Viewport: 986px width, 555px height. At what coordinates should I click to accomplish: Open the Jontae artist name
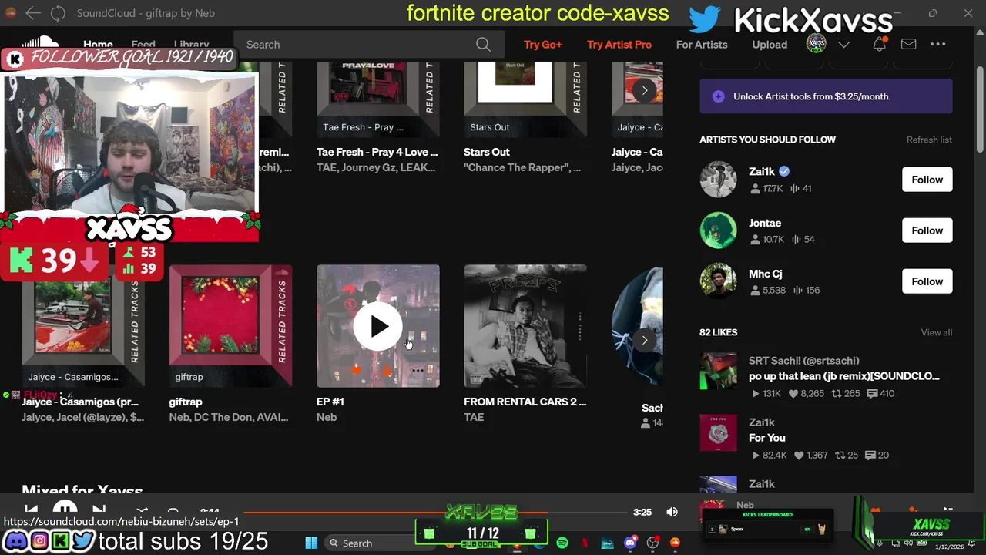tap(765, 223)
